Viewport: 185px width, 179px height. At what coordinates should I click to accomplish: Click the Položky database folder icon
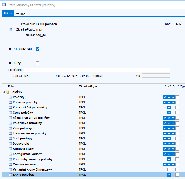(x=8, y=92)
